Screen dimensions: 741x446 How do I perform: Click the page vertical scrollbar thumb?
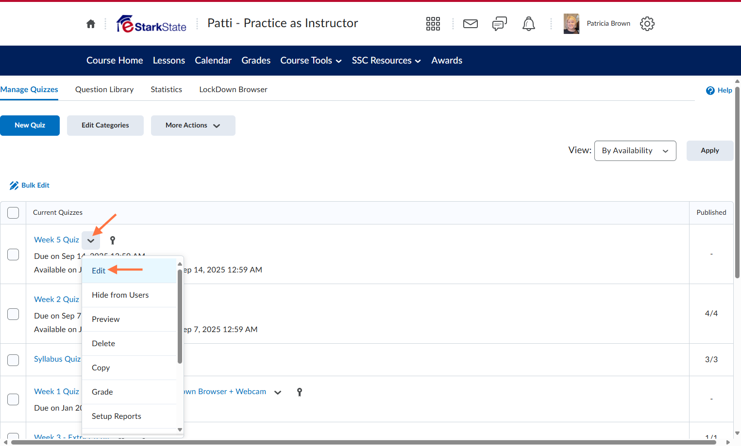point(737,182)
